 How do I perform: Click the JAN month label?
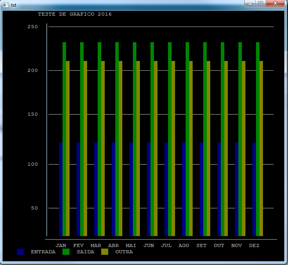coord(61,245)
